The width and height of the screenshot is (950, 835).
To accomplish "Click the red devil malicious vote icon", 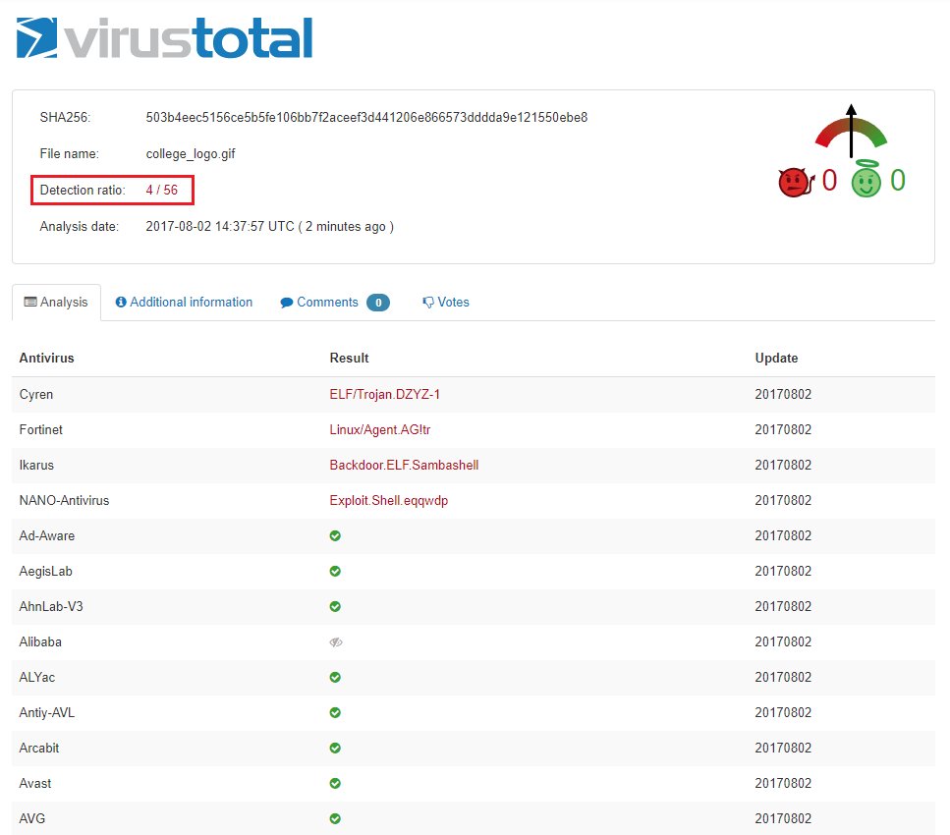I will click(x=797, y=182).
